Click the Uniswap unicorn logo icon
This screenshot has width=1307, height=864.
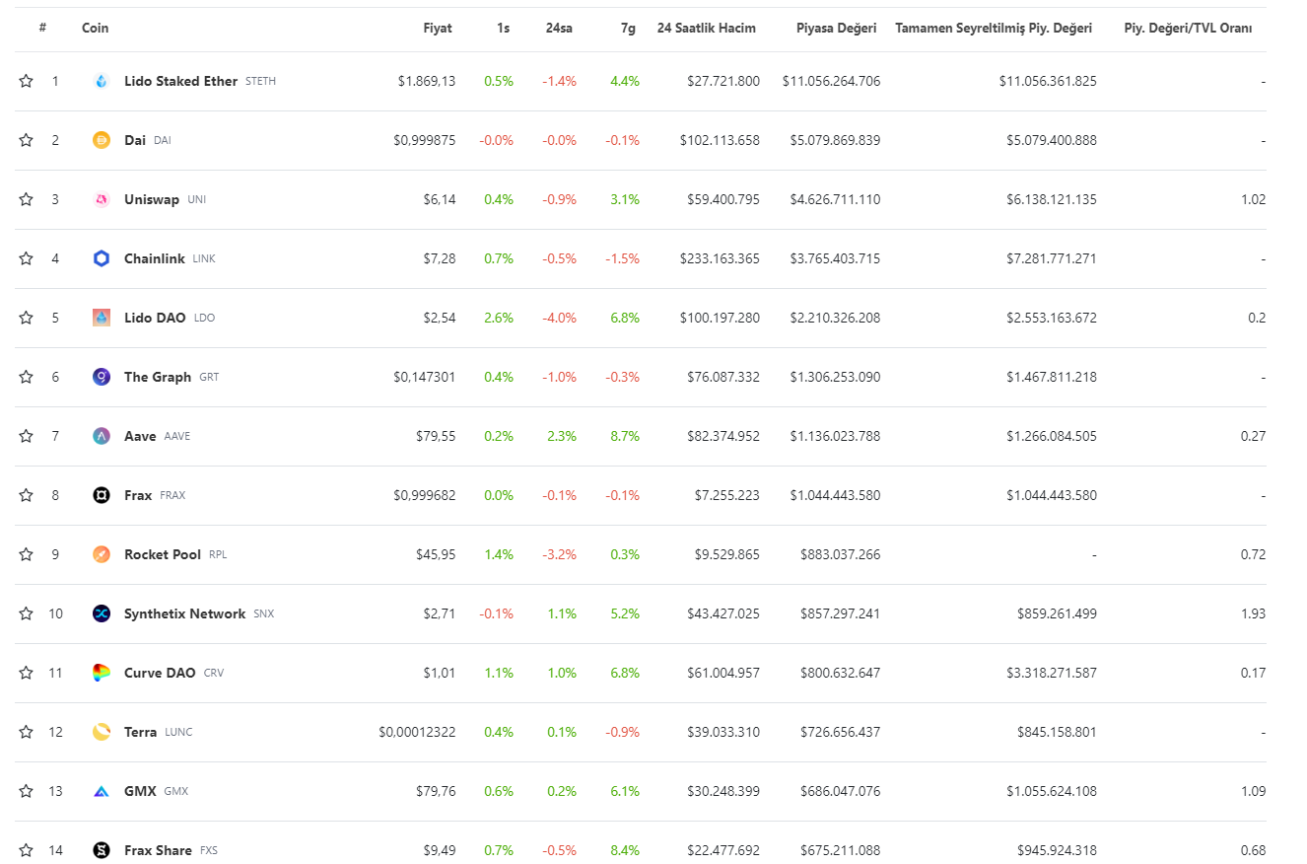(102, 199)
